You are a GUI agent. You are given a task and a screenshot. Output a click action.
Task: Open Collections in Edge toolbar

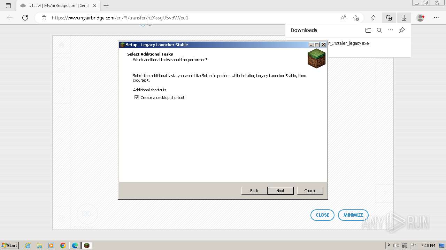pos(389,18)
